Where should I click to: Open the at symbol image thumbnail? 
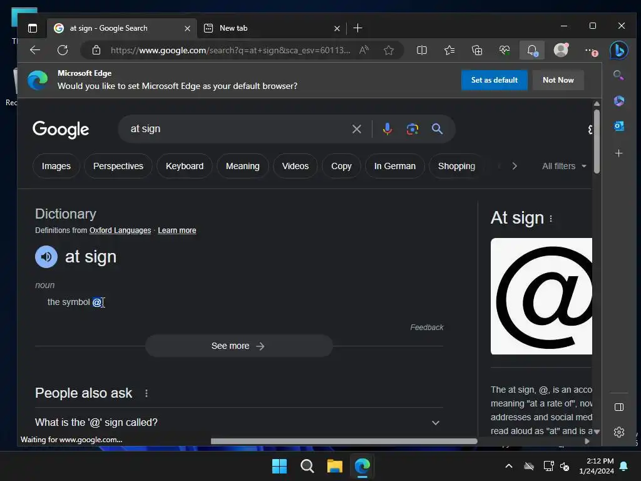[541, 296]
